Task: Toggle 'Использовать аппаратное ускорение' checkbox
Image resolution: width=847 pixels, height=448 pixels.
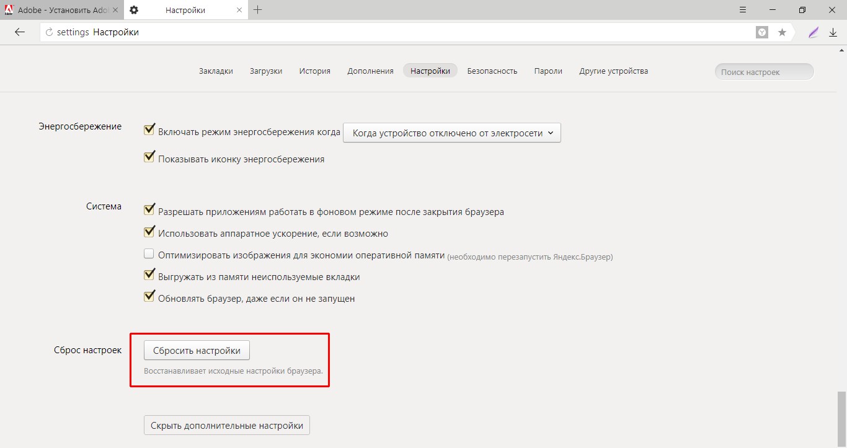Action: click(x=149, y=232)
